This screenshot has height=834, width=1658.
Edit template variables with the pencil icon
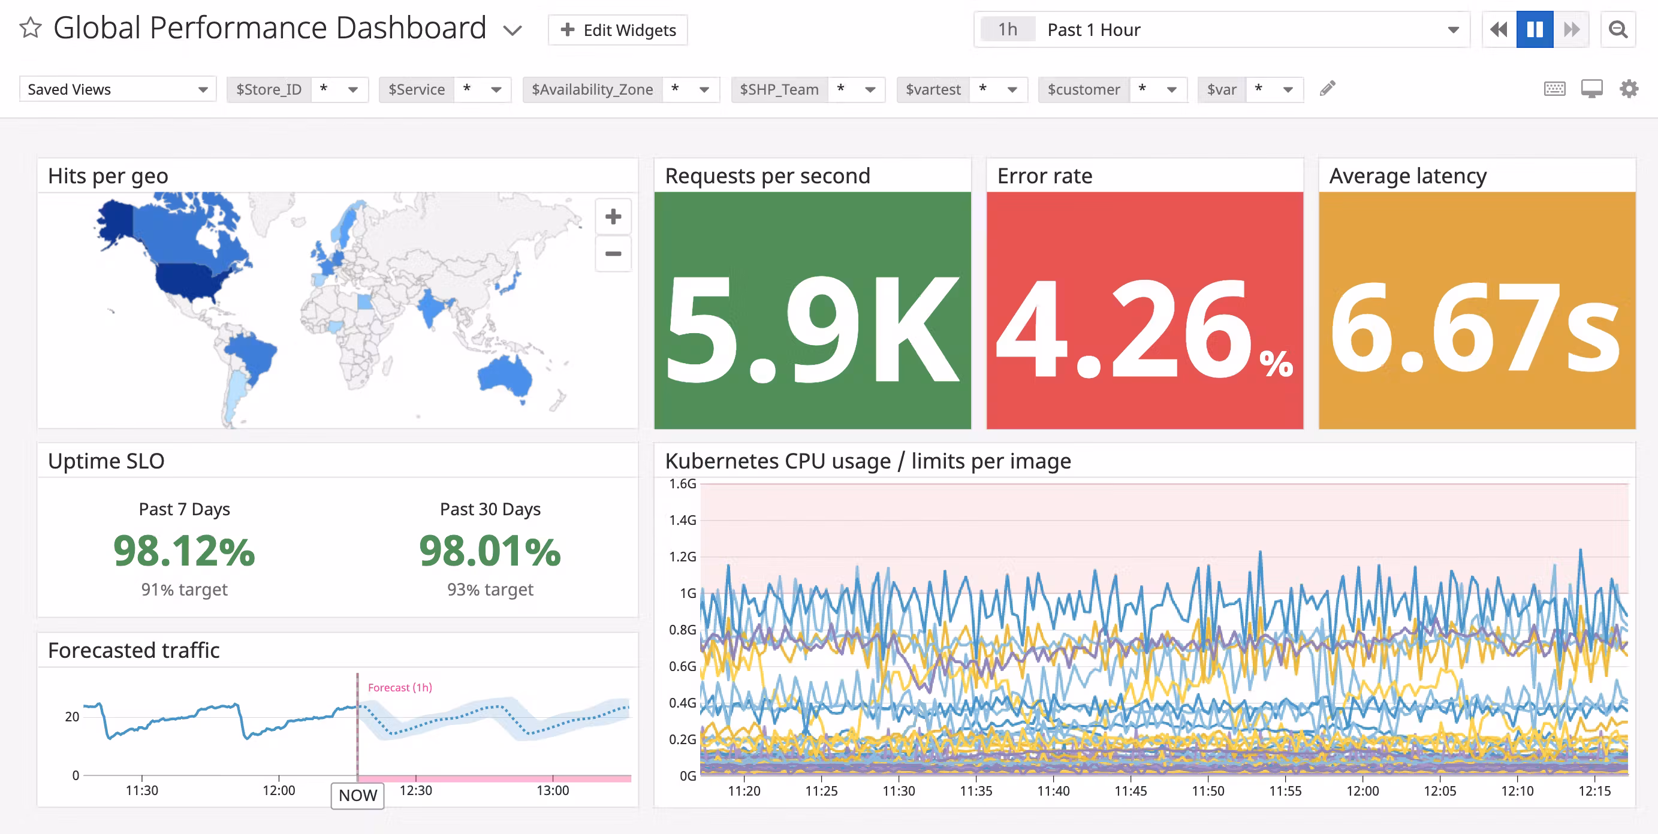pos(1328,88)
